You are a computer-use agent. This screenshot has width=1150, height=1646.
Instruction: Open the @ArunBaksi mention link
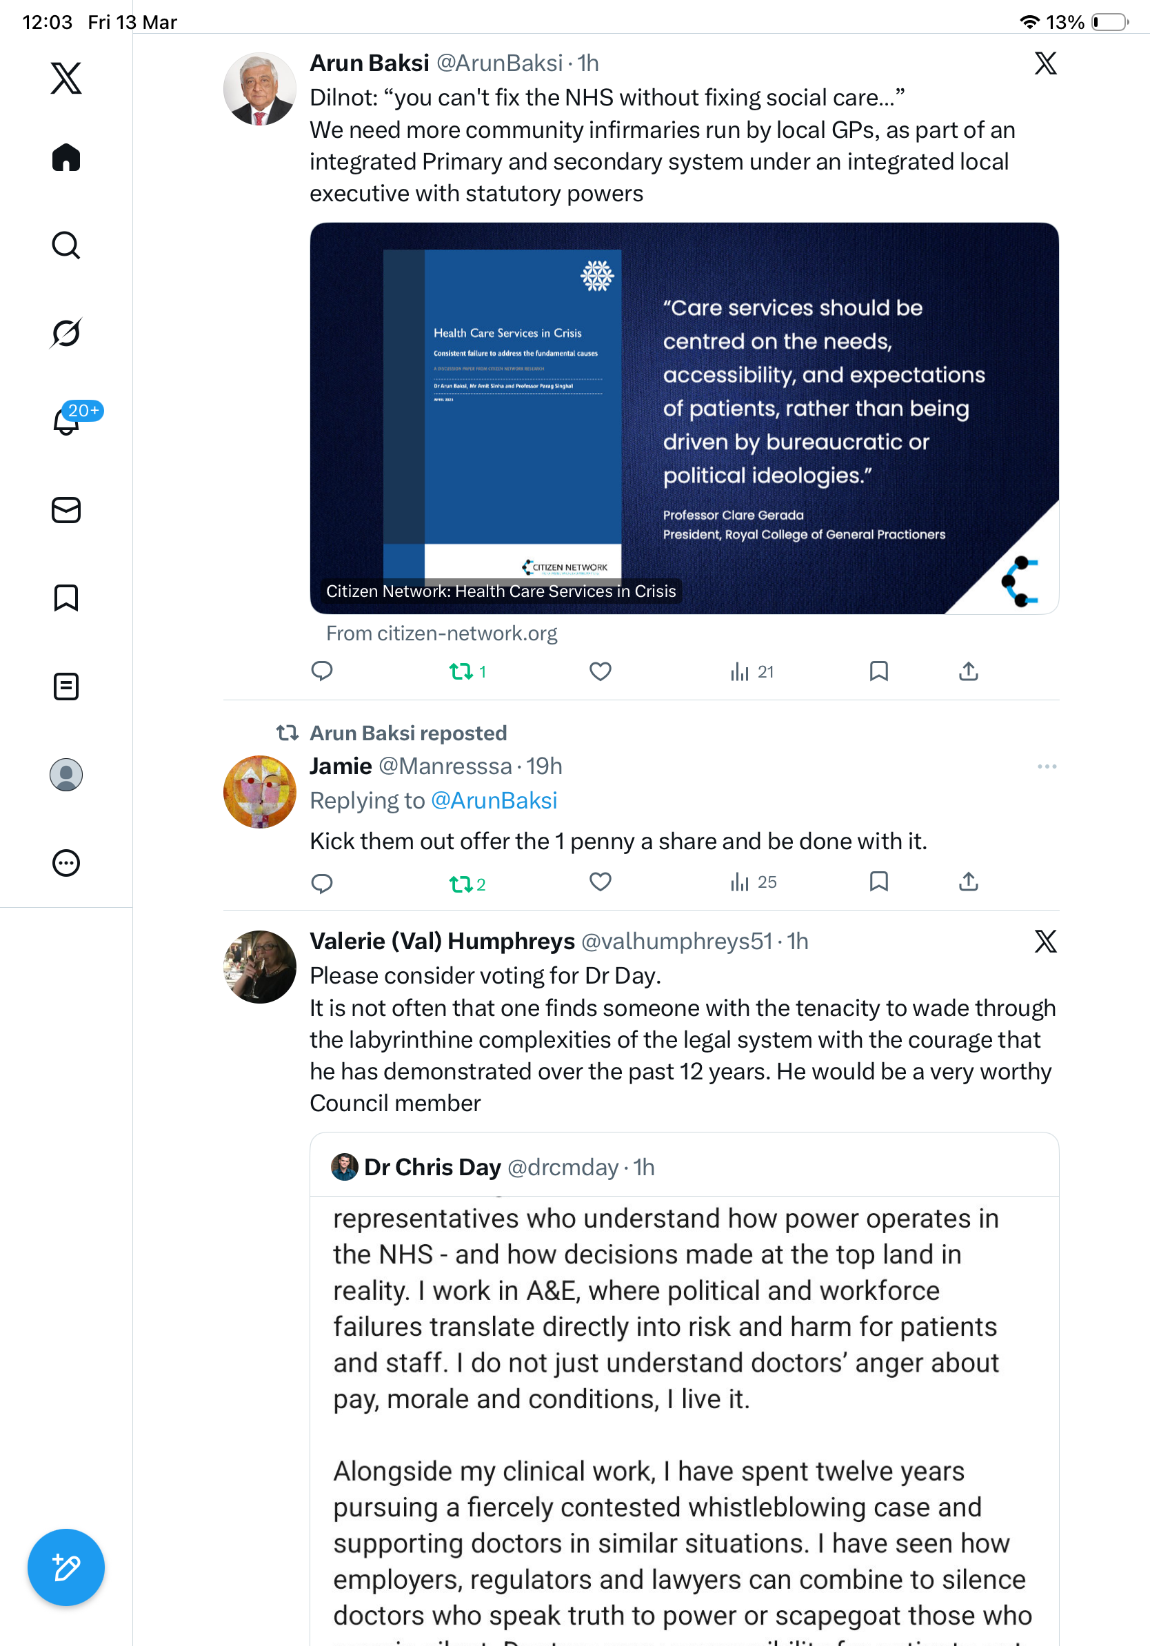pyautogui.click(x=494, y=801)
